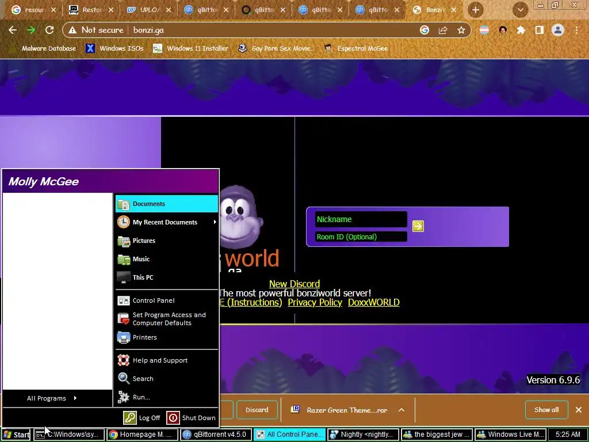Screen dimensions: 589x442
Task: Switch to 'the biggest jew' taskbar item
Action: tap(436, 435)
